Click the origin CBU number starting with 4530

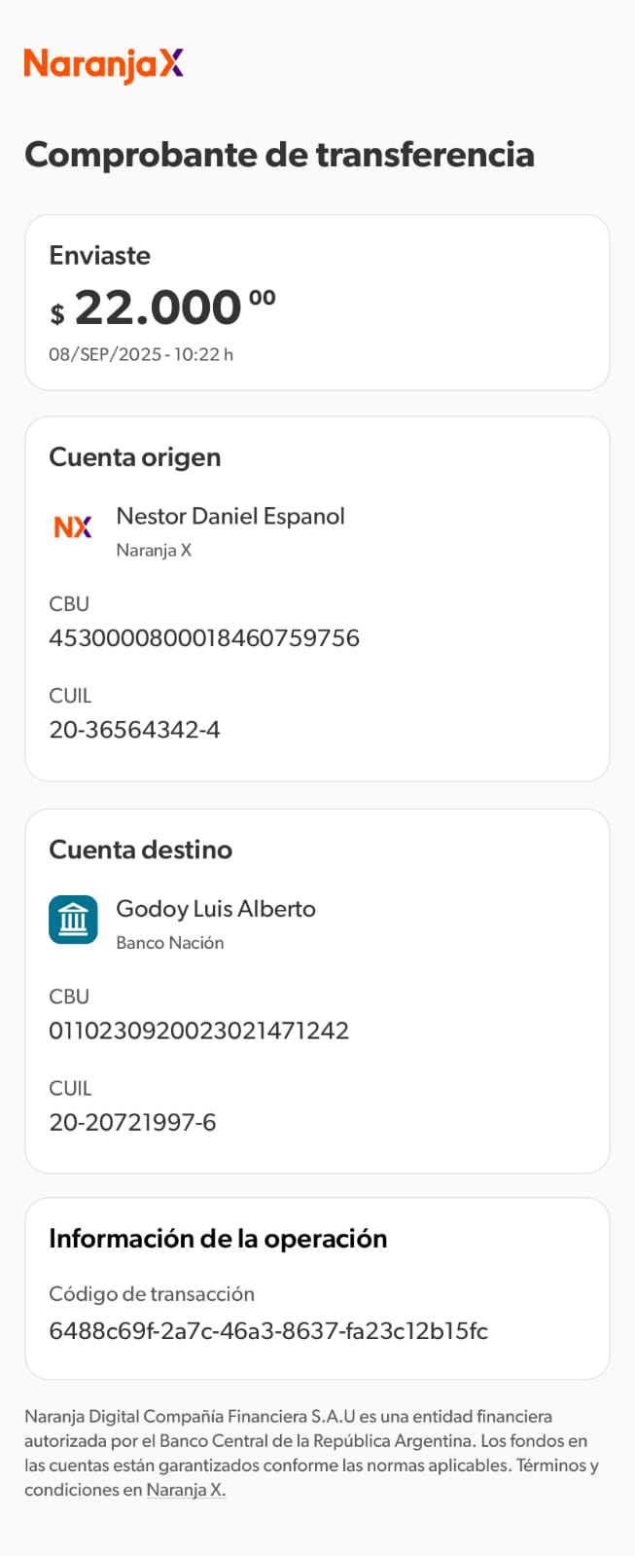click(x=204, y=638)
